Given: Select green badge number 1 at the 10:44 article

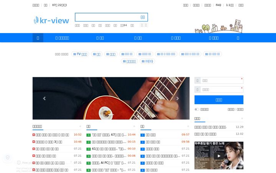Looking at the screenshot, I should coord(89,135).
